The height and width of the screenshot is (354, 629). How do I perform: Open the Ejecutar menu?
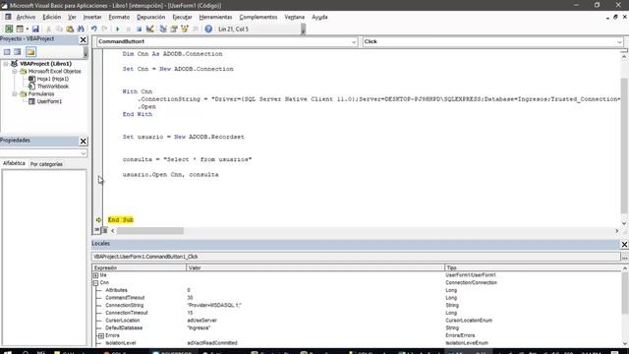pos(182,18)
